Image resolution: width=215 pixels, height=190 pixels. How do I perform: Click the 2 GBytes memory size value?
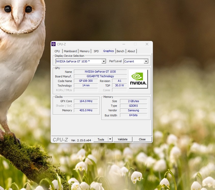(133, 101)
